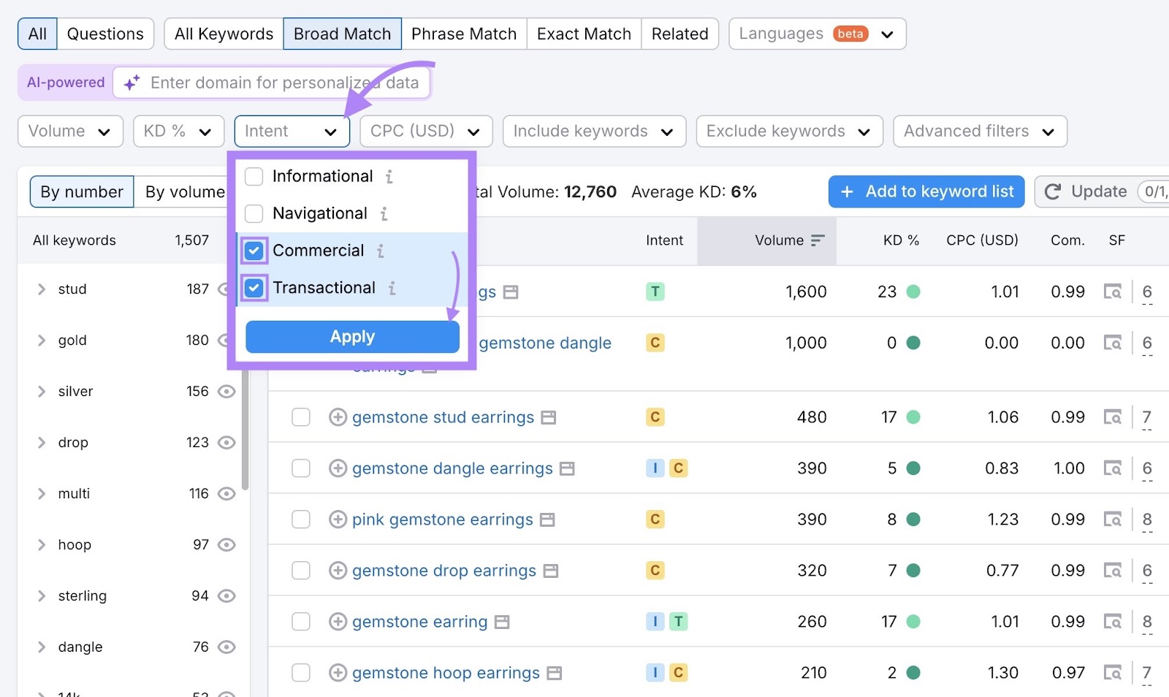
Task: Click the info icon next to Informational intent
Action: (x=389, y=176)
